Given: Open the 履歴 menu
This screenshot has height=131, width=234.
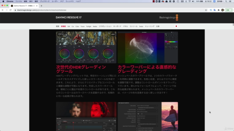Looking at the screenshot, I should [36, 1].
